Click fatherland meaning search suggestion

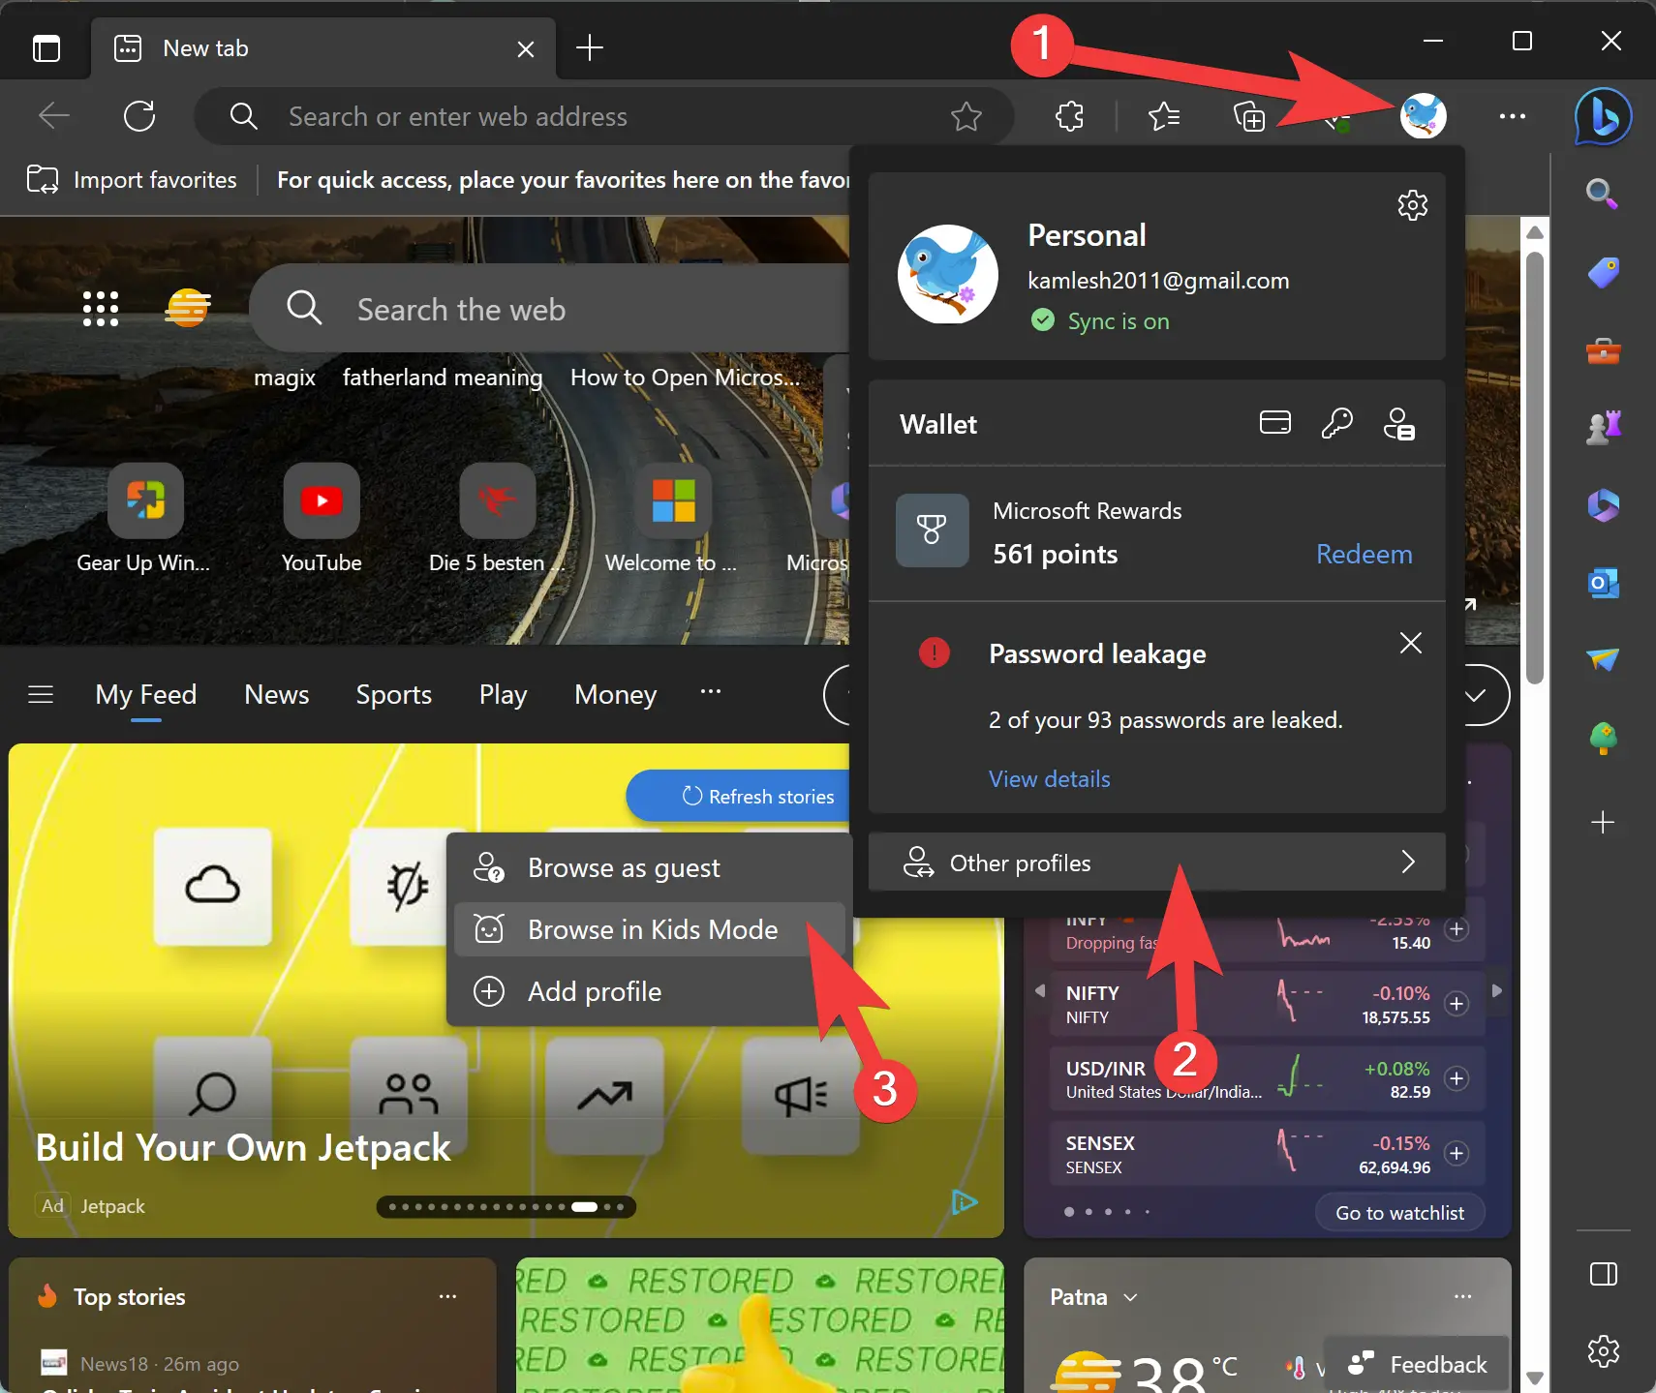tap(443, 378)
